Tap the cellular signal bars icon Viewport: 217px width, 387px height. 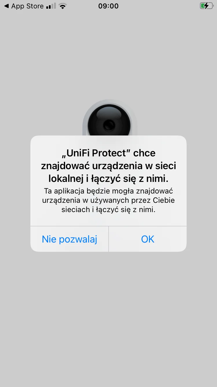(51, 6)
